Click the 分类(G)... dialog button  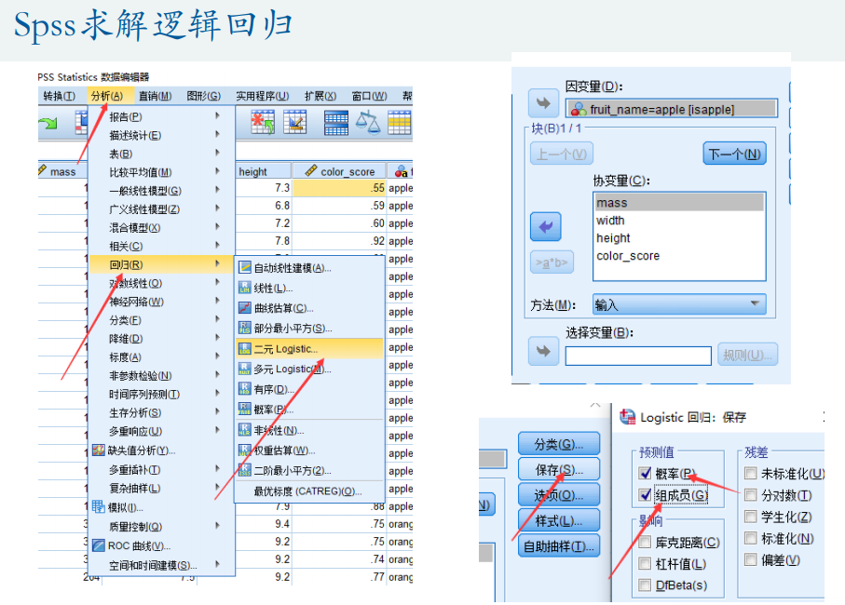tap(559, 444)
